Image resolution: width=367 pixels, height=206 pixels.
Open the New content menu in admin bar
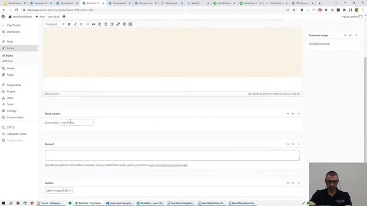coord(40,17)
